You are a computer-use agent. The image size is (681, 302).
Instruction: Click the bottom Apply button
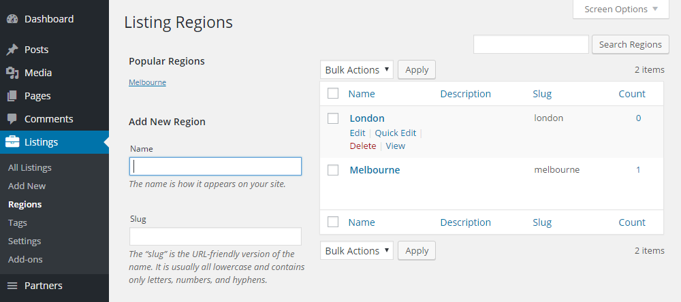pos(417,250)
